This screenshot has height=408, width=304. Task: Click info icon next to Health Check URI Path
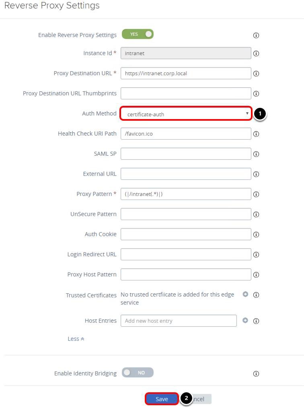[x=256, y=134]
